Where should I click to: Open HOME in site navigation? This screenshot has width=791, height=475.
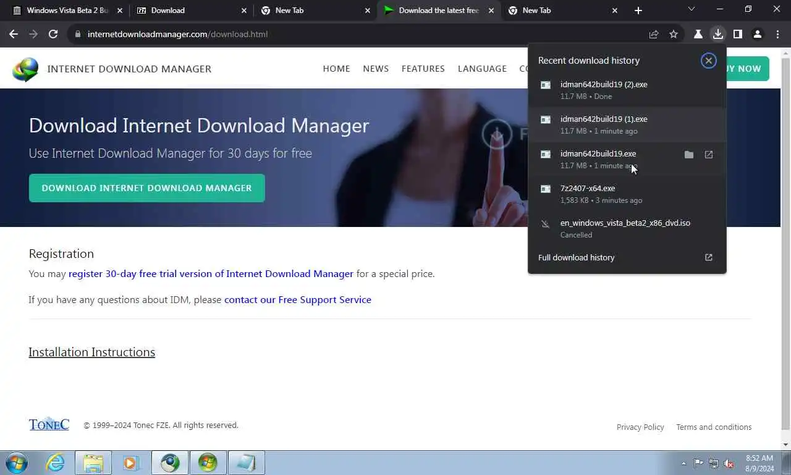336,69
